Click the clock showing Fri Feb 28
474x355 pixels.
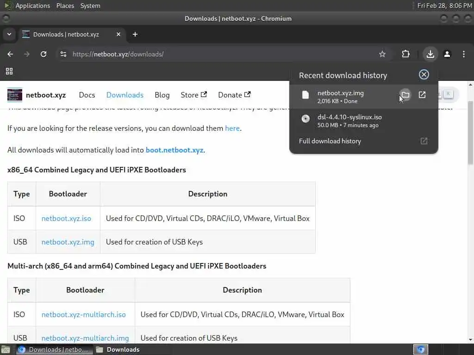click(444, 6)
